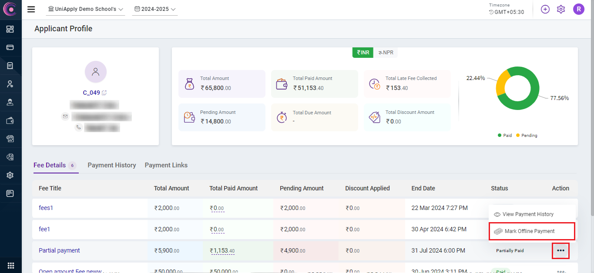Click the three-dots action for Partial payment
Viewport: 594px width, 273px height.
(560, 251)
